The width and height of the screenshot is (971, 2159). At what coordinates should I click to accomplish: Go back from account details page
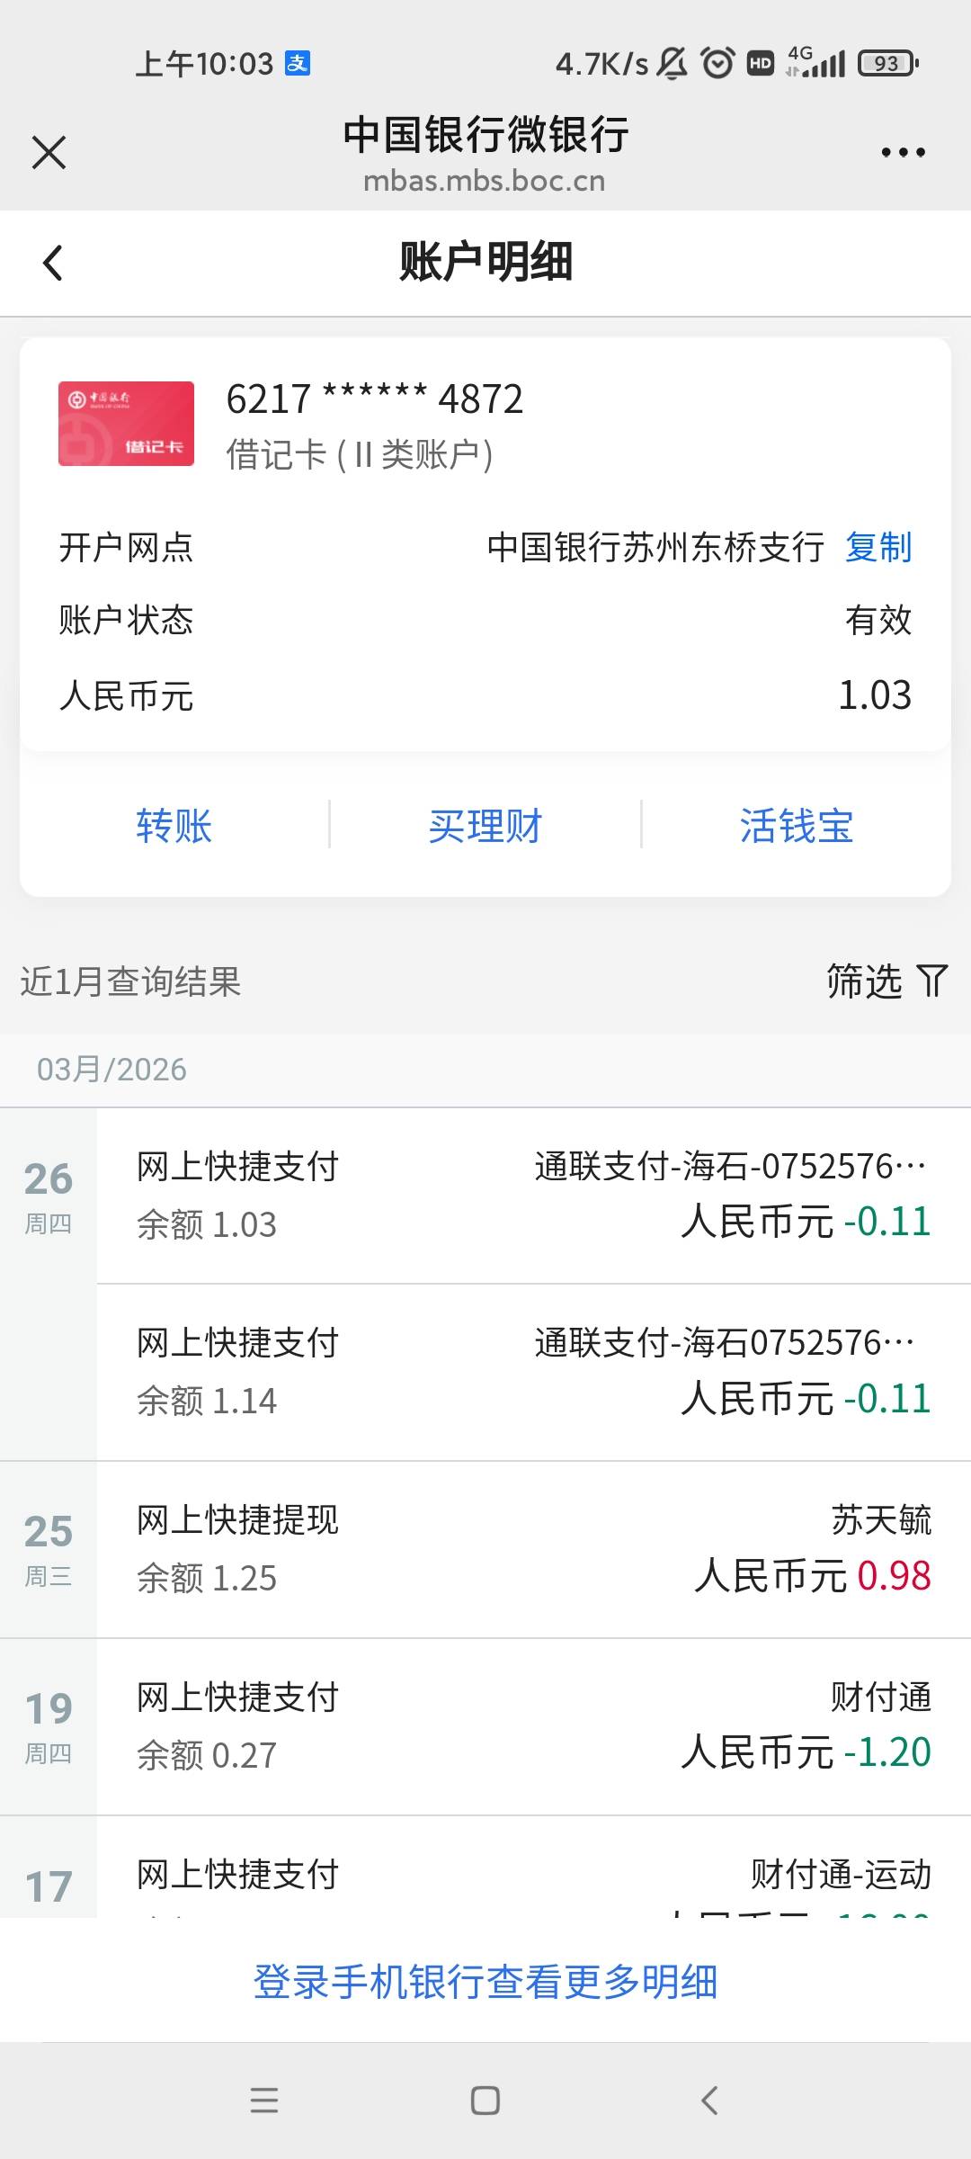click(x=53, y=263)
